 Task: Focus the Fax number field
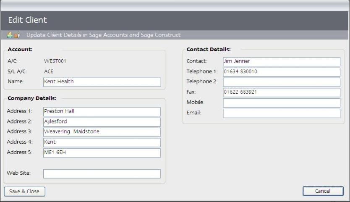281,92
